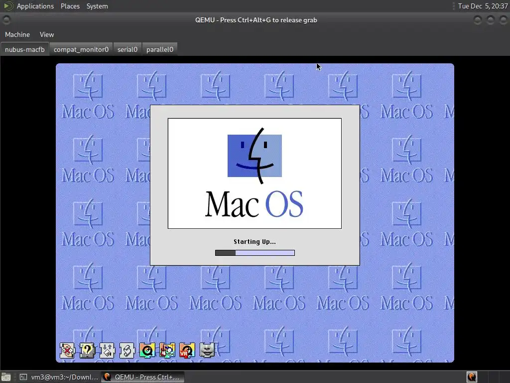Click the QEMU tray icon in bottom panel

(x=472, y=377)
